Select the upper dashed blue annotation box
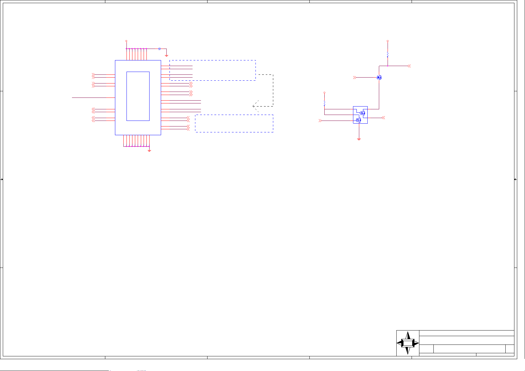Viewport: 525px width, 371px height. tap(212, 70)
